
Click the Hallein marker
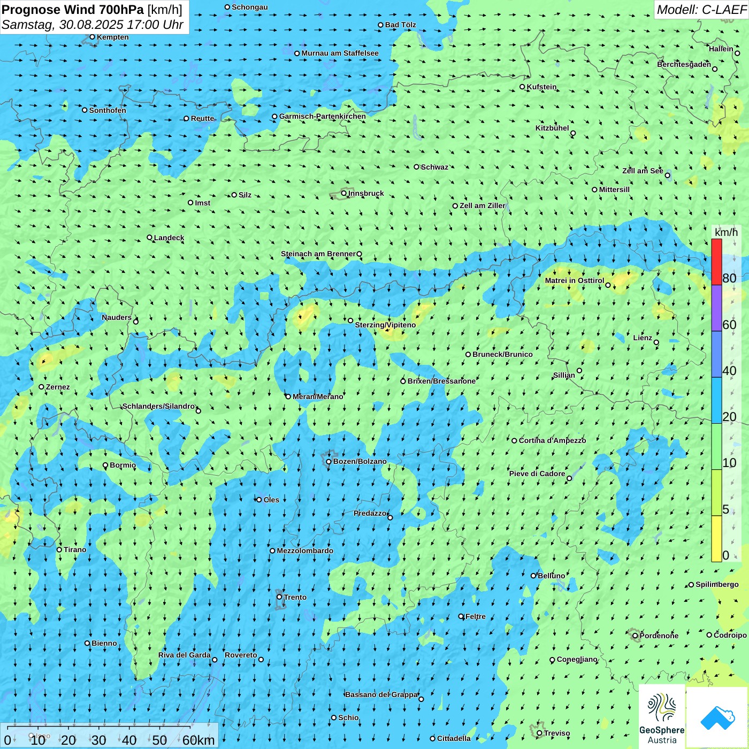(737, 53)
